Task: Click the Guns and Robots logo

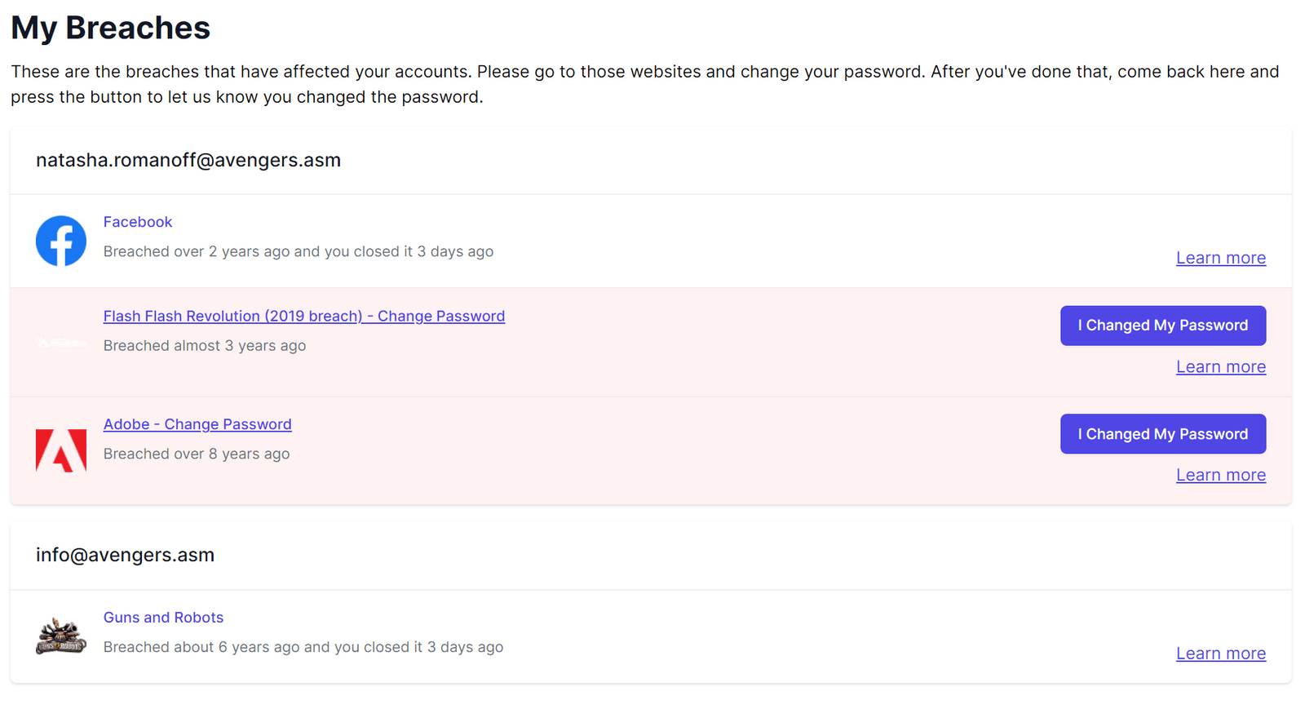Action: point(61,636)
